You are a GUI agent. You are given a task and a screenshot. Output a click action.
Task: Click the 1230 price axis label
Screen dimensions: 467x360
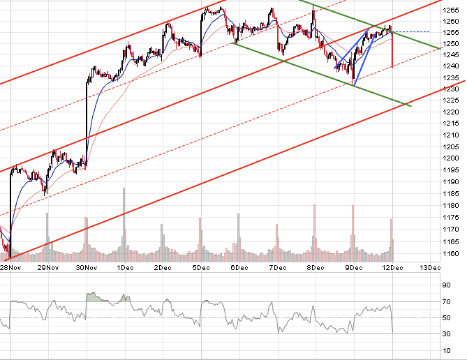pos(450,89)
